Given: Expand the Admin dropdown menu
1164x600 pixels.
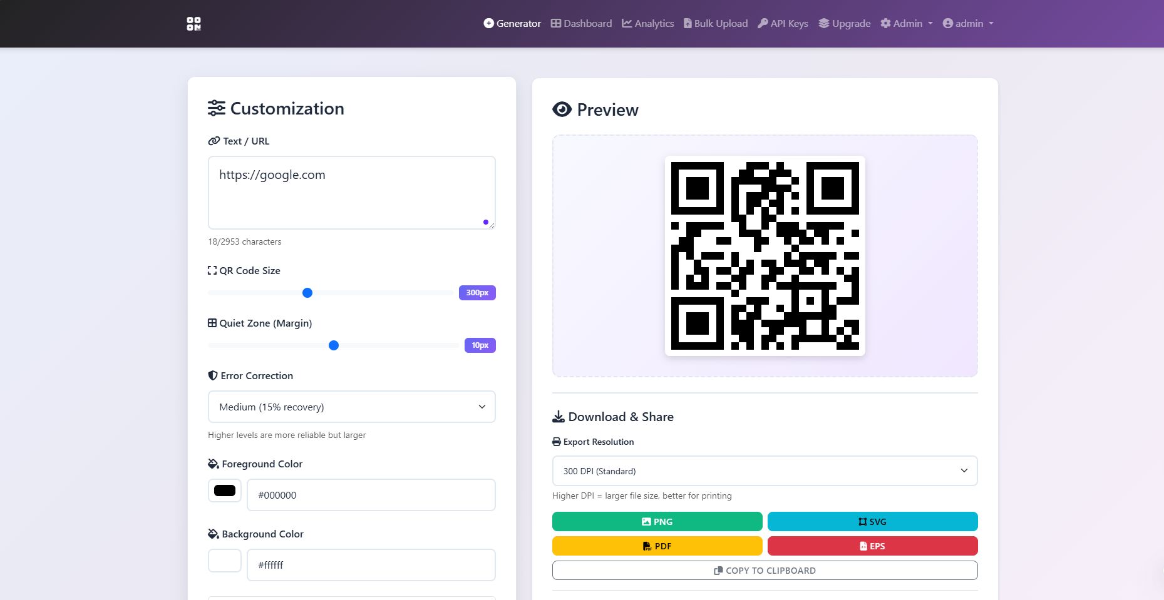Looking at the screenshot, I should point(907,23).
